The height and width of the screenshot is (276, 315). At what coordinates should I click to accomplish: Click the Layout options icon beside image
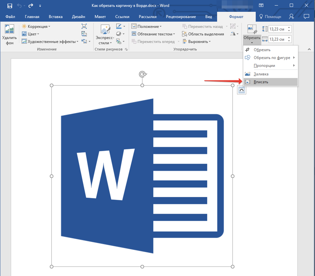pyautogui.click(x=241, y=90)
